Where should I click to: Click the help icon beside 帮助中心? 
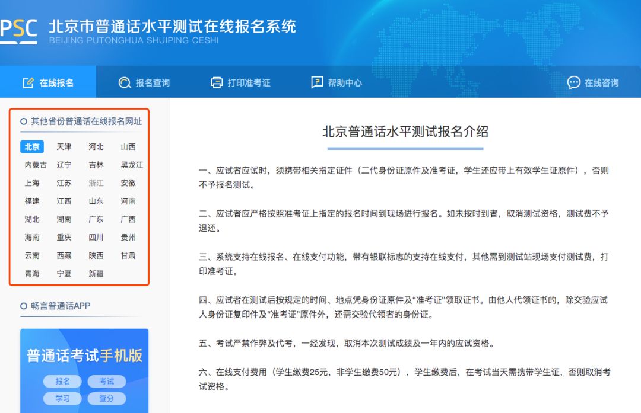317,83
